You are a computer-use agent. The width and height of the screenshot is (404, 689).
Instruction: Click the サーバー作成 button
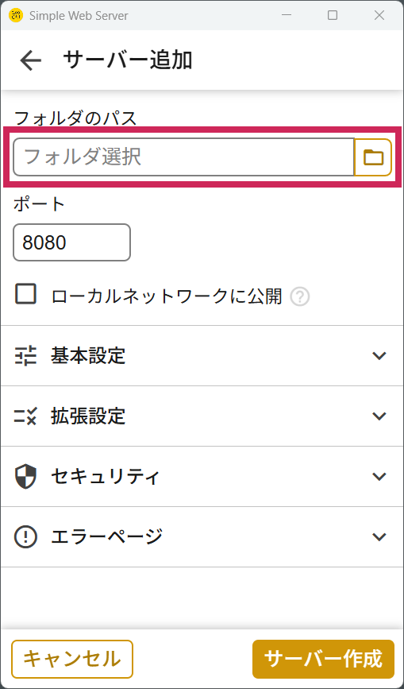pyautogui.click(x=323, y=659)
